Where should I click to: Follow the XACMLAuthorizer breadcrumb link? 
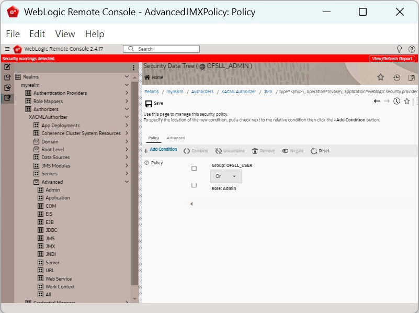tap(239, 92)
